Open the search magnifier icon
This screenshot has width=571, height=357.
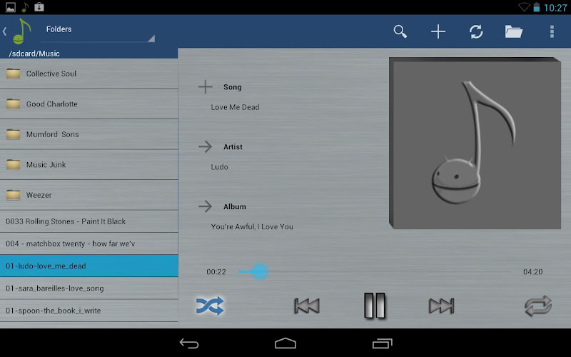click(x=400, y=31)
